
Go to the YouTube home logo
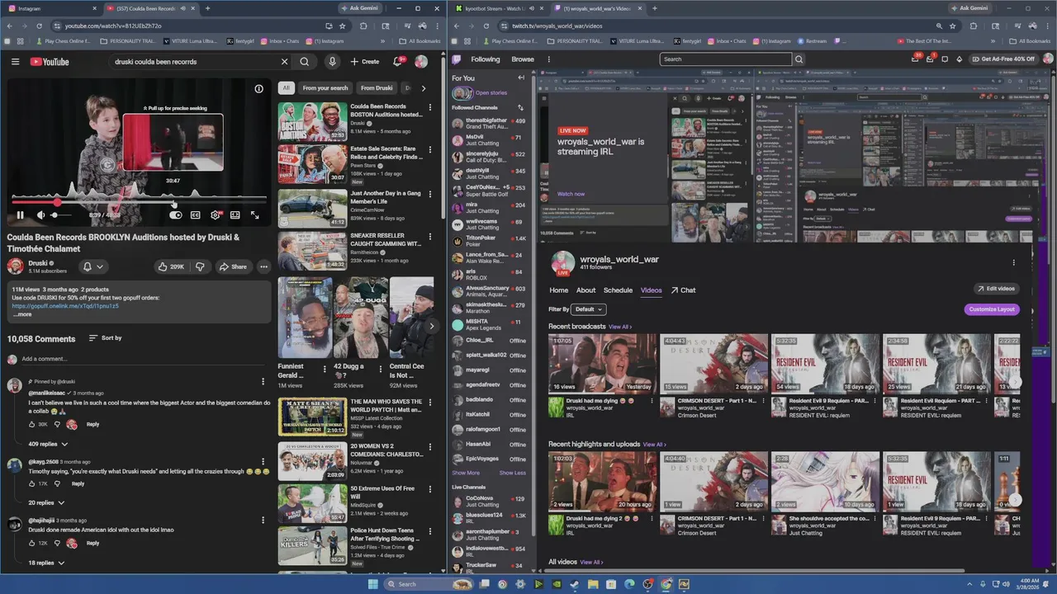[50, 61]
